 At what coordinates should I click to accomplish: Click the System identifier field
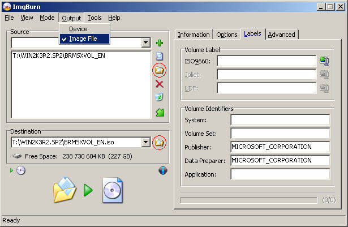(280, 120)
